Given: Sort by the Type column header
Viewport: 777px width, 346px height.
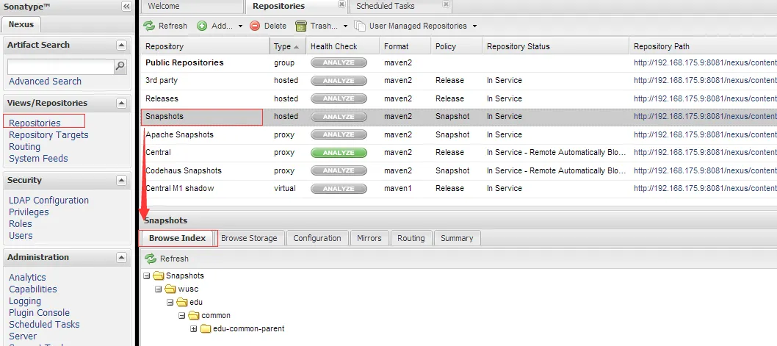Looking at the screenshot, I should coord(287,46).
